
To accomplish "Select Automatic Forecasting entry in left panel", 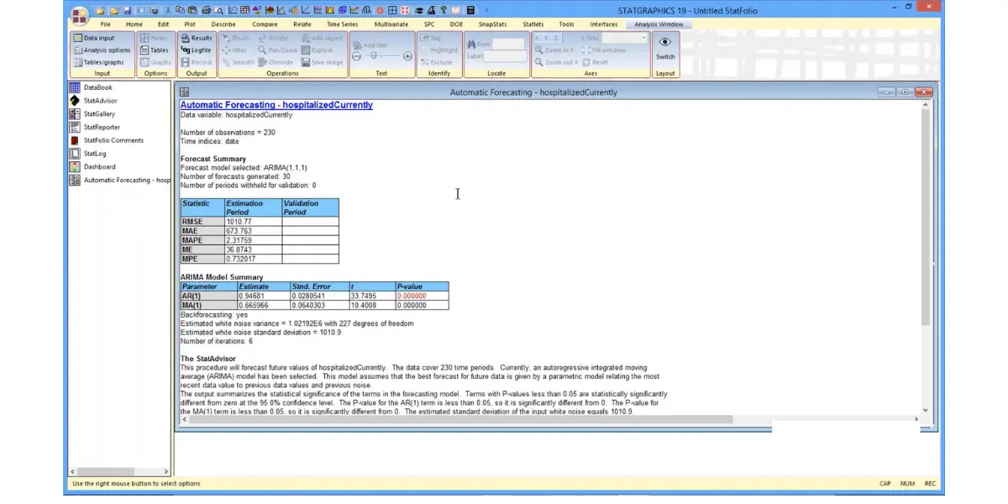I will (119, 180).
